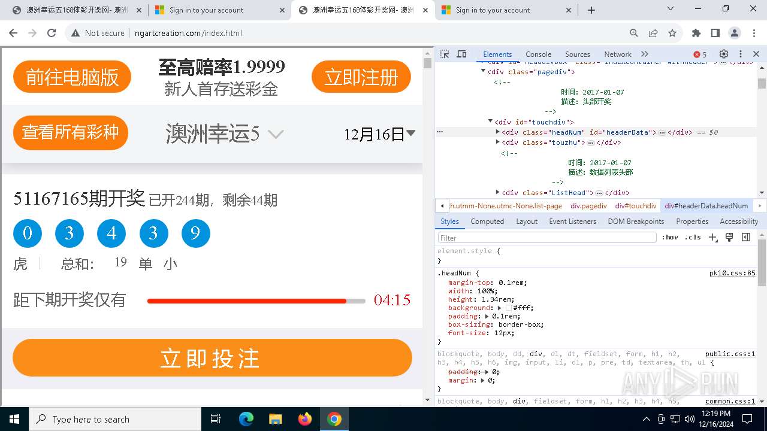Select the Elements tab

tap(497, 54)
